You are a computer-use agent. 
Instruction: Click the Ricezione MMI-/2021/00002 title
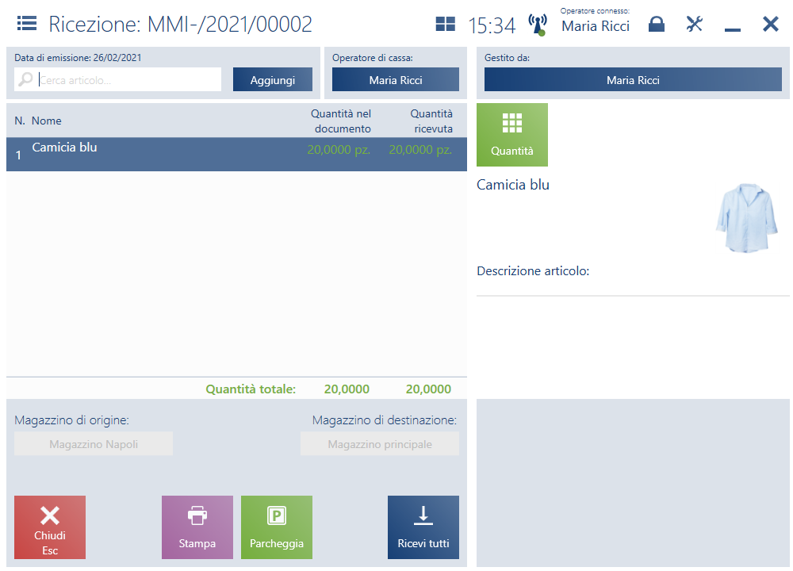click(x=180, y=25)
